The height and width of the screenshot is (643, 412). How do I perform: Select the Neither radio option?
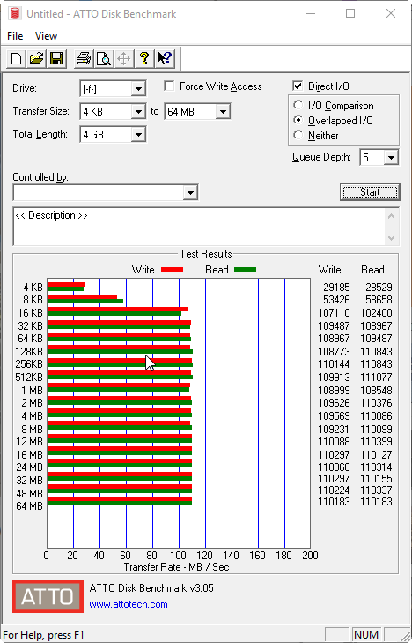[x=298, y=135]
